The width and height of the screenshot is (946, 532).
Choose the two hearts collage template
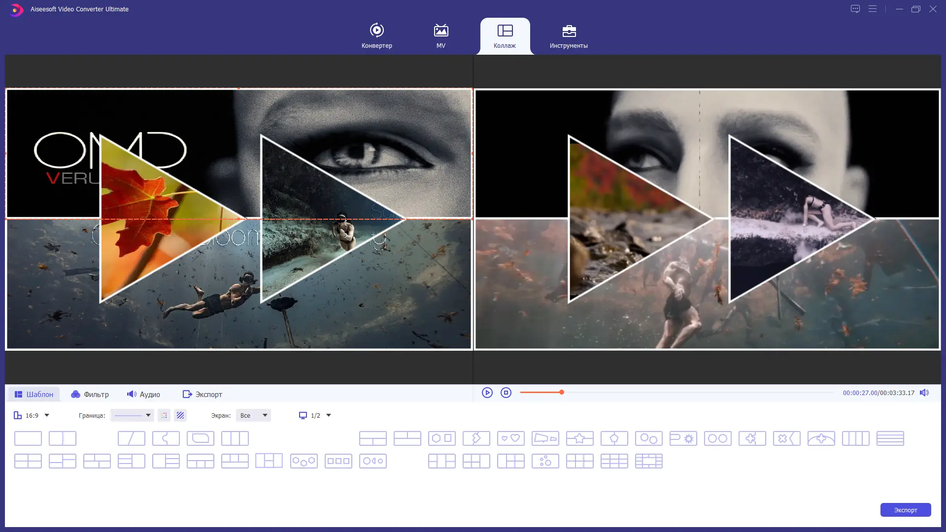(x=510, y=438)
